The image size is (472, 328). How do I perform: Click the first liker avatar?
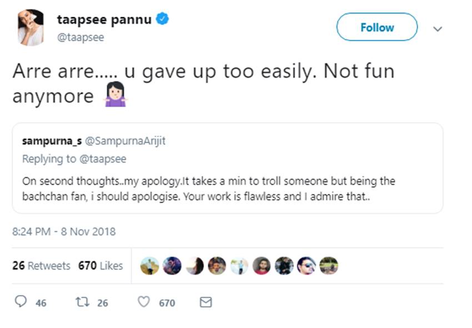(150, 266)
